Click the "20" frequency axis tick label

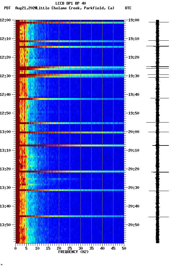click(59, 248)
